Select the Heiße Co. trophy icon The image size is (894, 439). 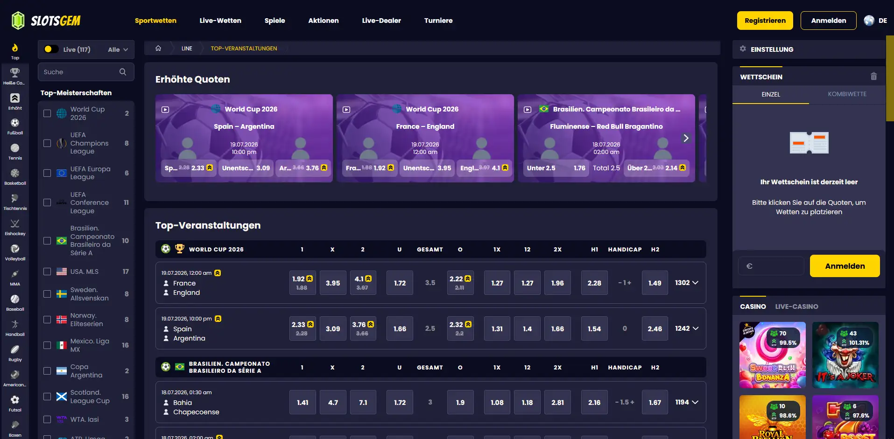click(x=15, y=73)
